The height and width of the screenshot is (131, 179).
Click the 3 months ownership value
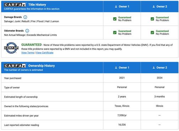(159, 96)
